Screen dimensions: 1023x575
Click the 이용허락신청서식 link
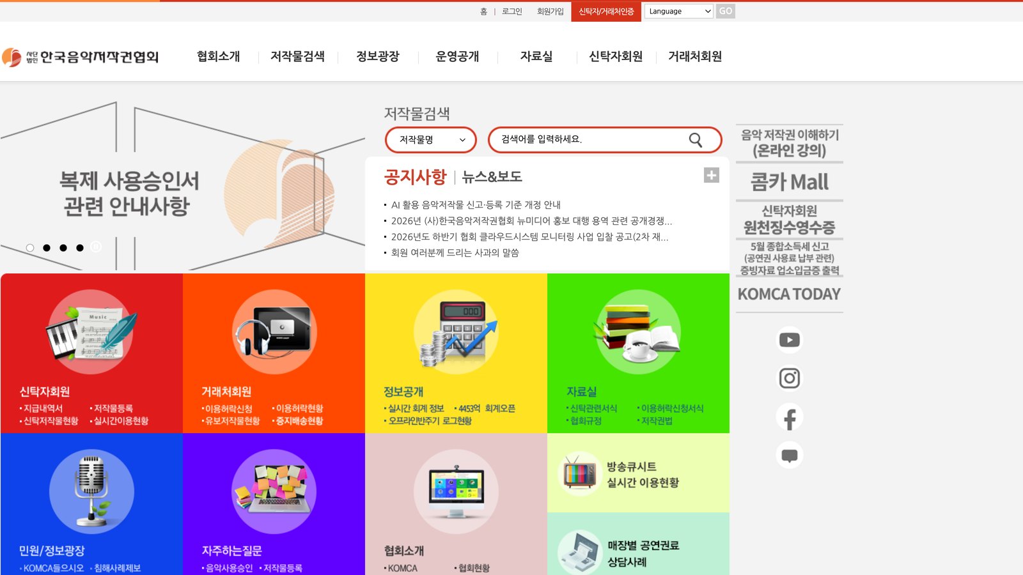(672, 408)
